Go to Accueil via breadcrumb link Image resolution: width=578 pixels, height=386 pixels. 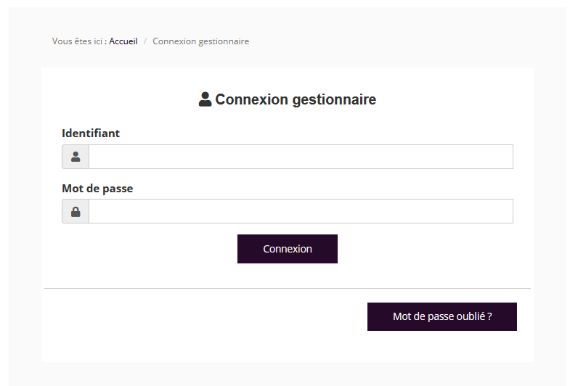click(123, 41)
